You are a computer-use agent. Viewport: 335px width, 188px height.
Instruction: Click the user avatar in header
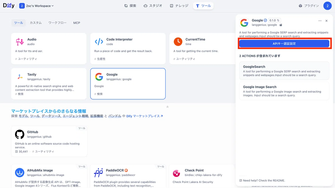[x=327, y=6]
